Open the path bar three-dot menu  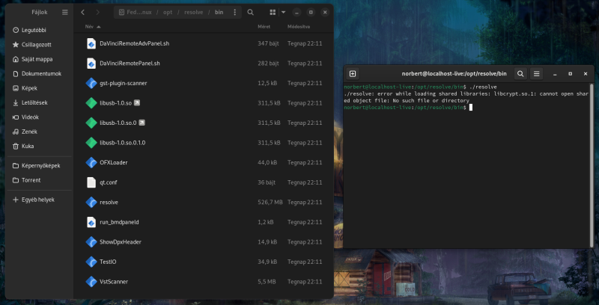coord(234,12)
